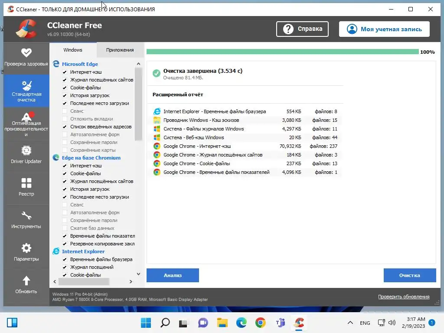Uncheck Резервное копирование закладок checkbox
444x333 pixels.
pyautogui.click(x=65, y=244)
